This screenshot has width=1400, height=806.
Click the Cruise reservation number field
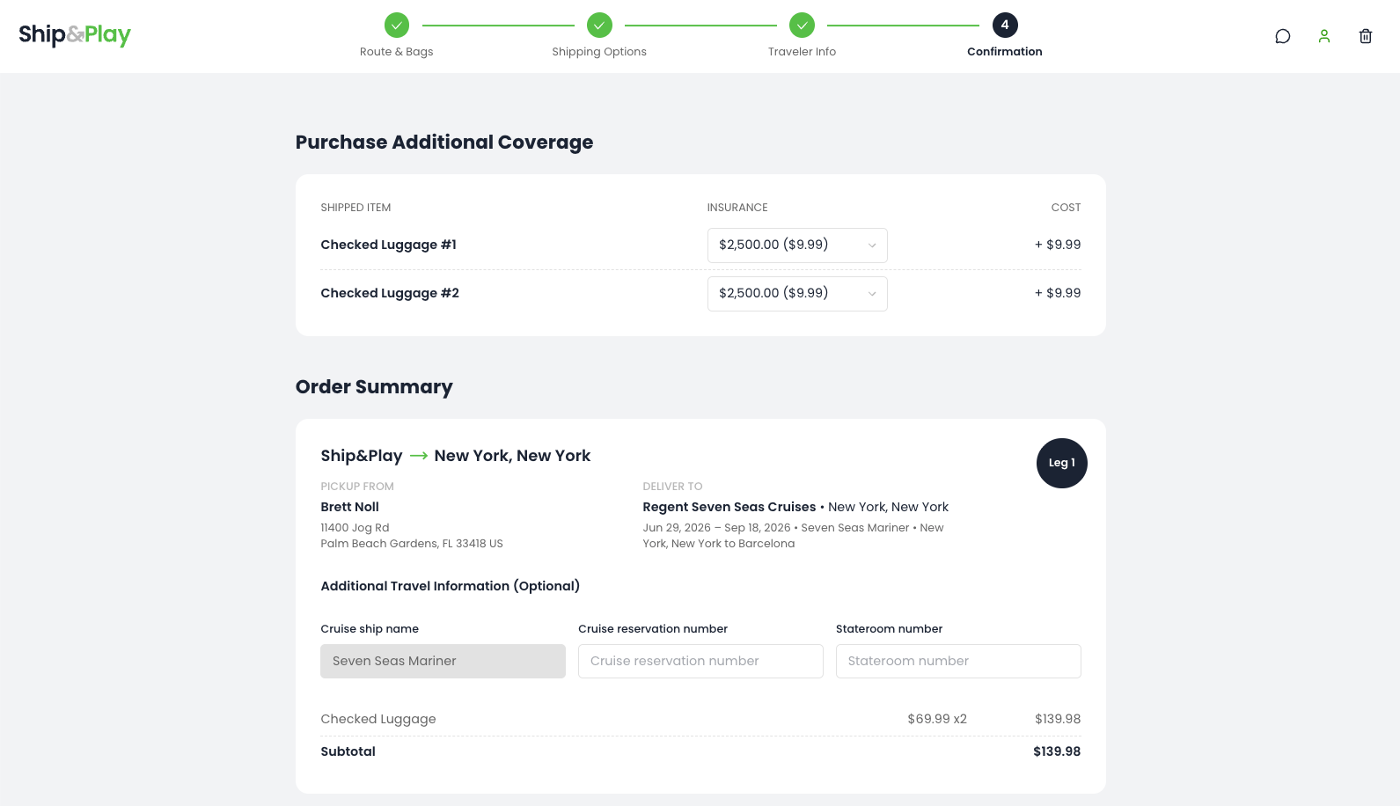[700, 662]
